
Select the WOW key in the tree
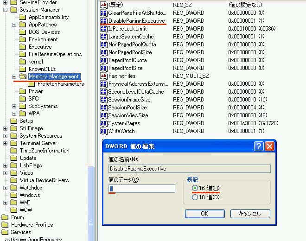coord(26,210)
